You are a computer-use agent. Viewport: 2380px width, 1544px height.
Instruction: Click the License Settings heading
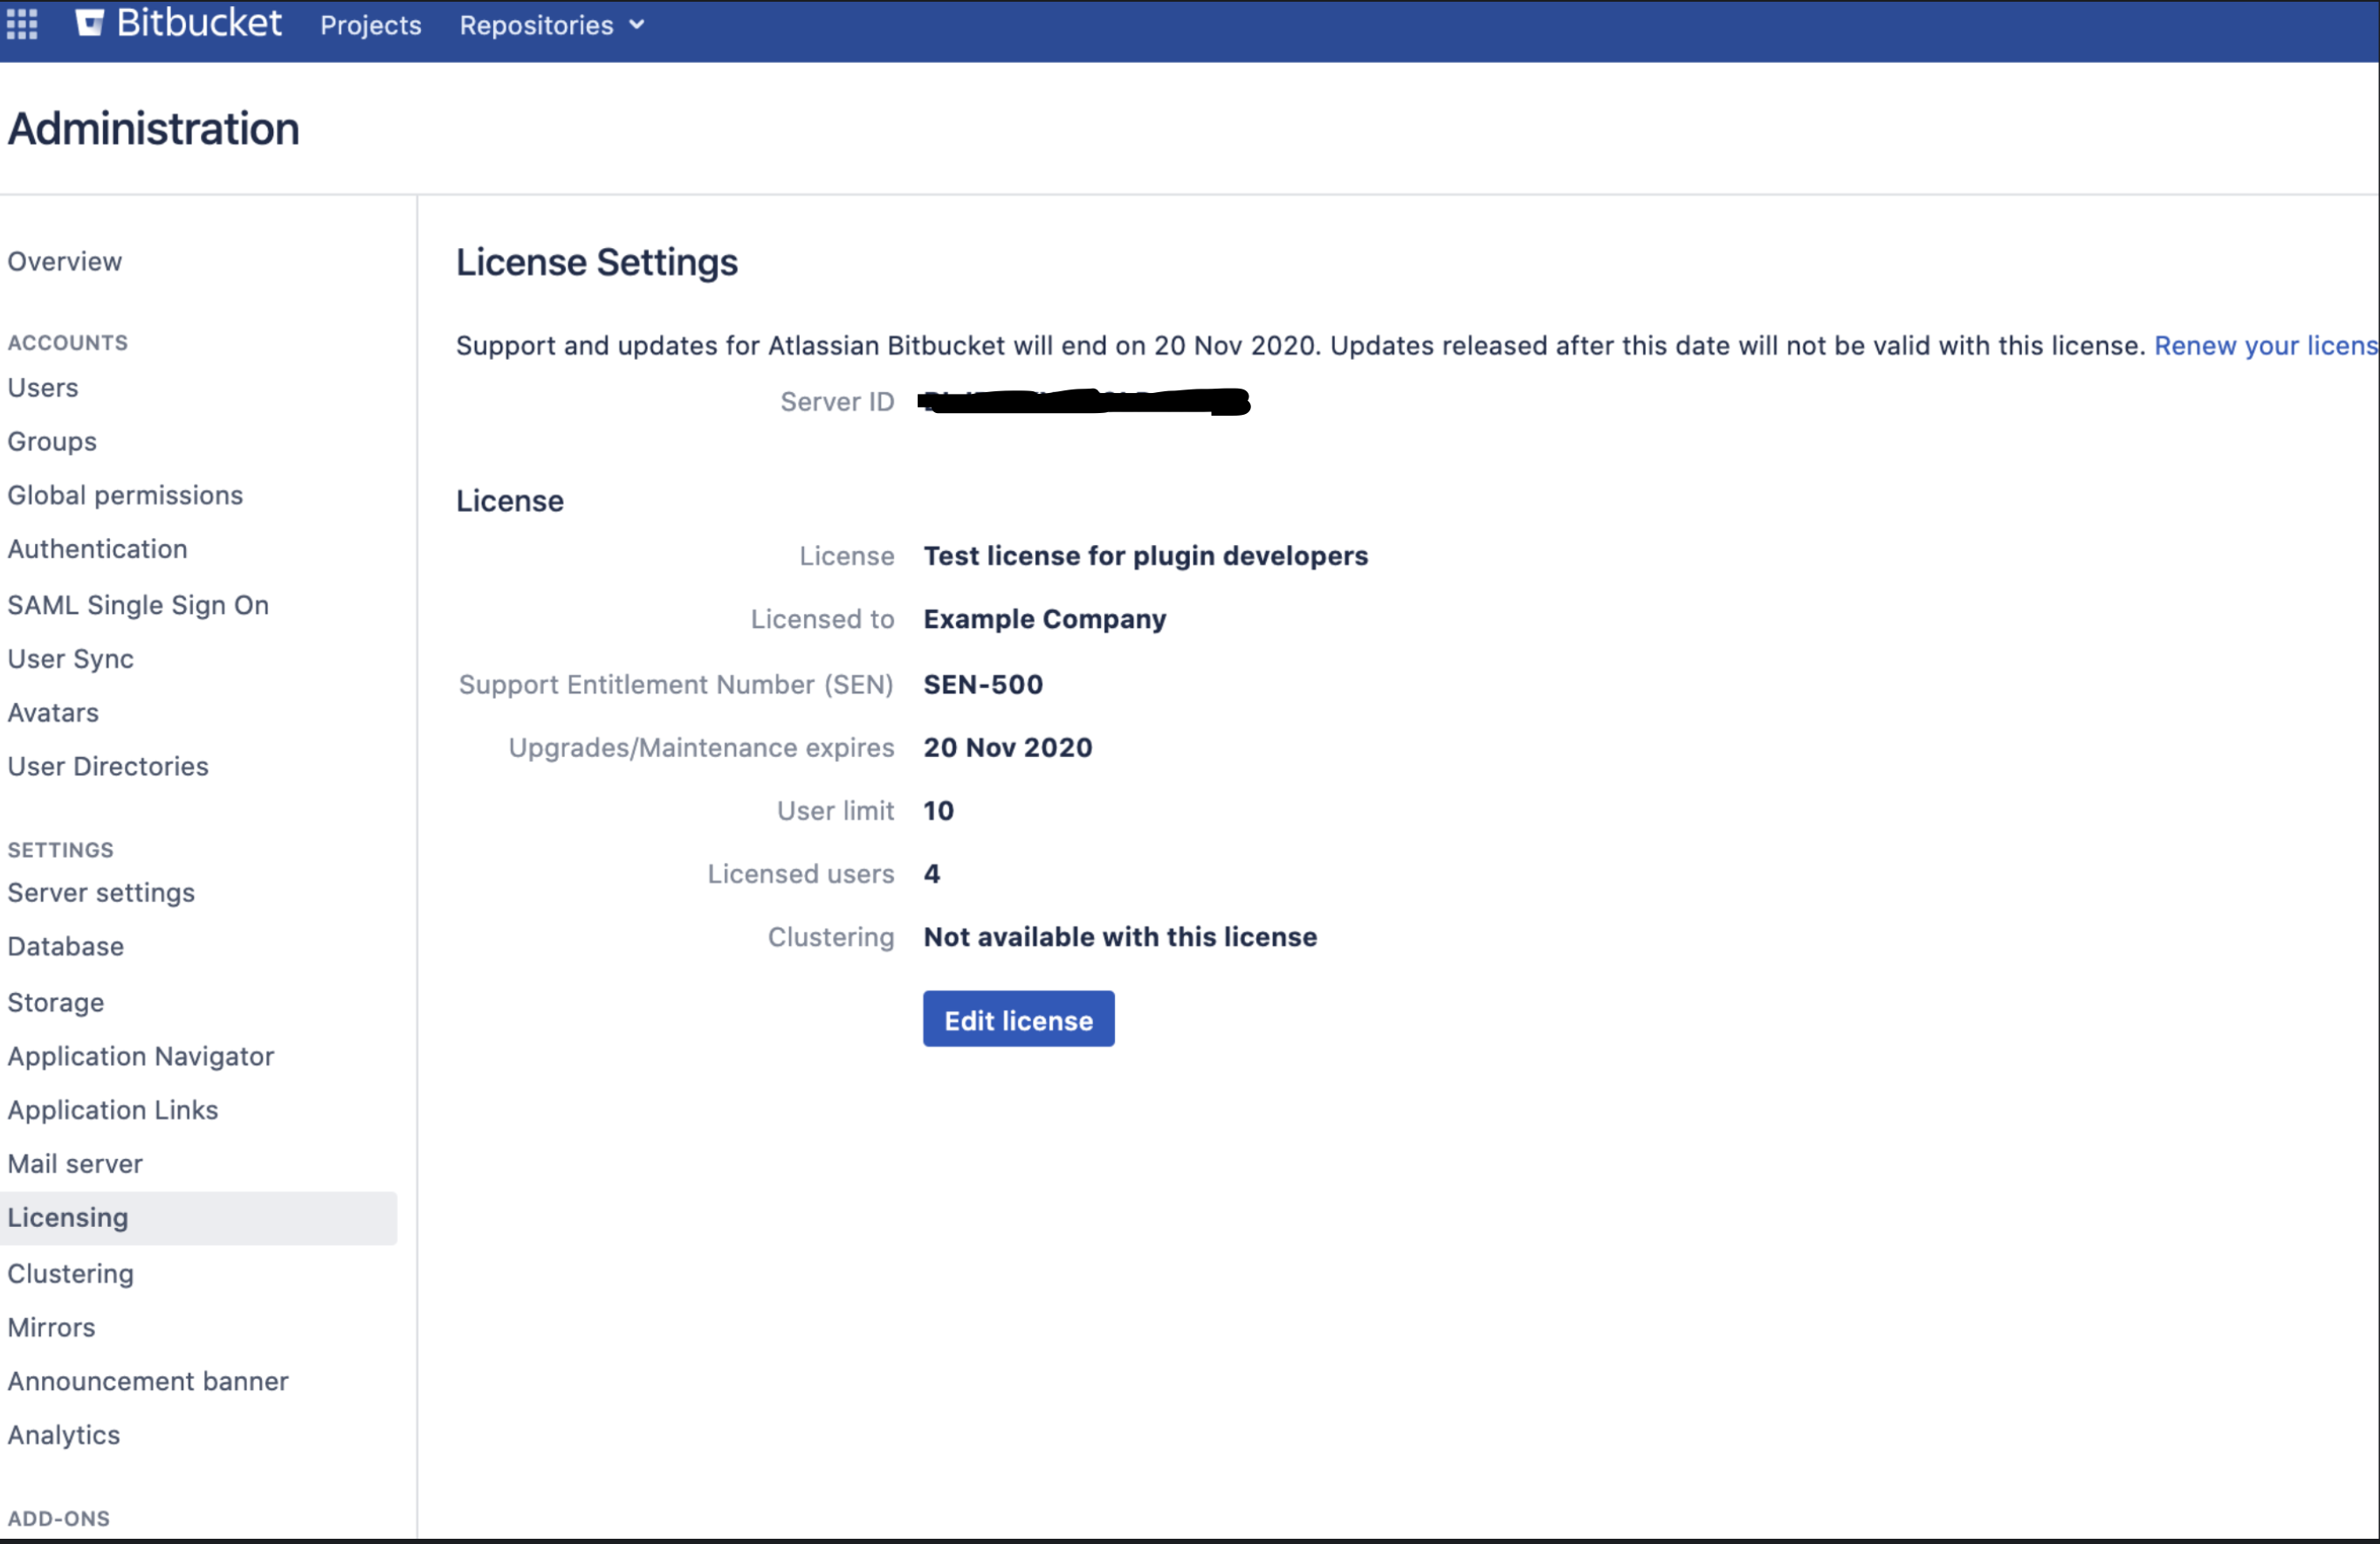597,263
